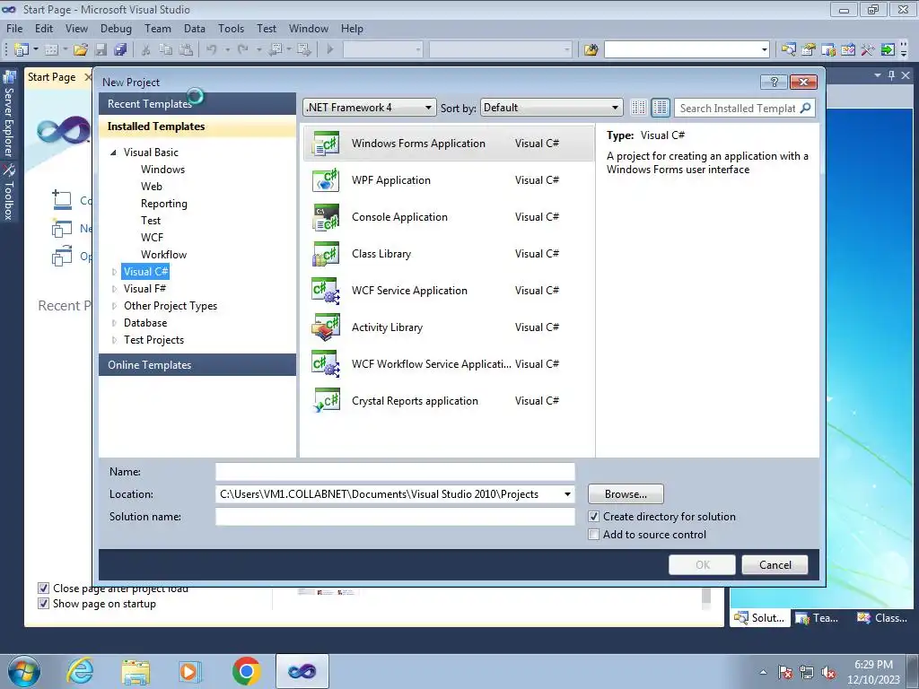Select the WPF Application template icon
919x689 pixels.
pyautogui.click(x=326, y=180)
